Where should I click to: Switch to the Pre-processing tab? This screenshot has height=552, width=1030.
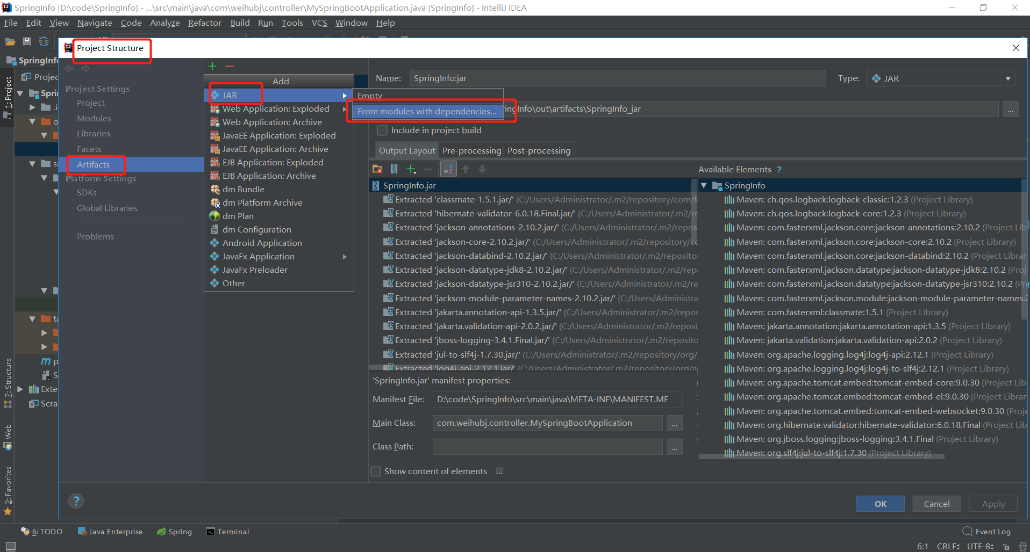point(471,151)
